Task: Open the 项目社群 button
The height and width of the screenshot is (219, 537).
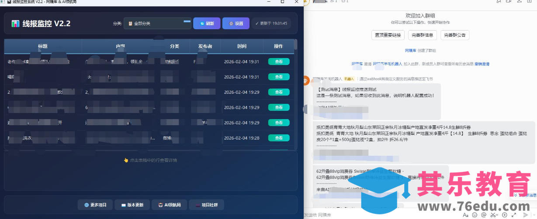Action: [207, 205]
